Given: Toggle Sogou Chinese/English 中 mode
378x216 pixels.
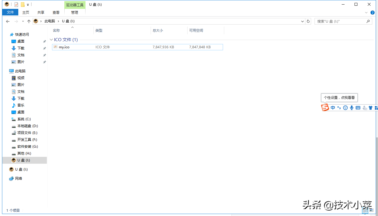Looking at the screenshot, I should [x=333, y=108].
